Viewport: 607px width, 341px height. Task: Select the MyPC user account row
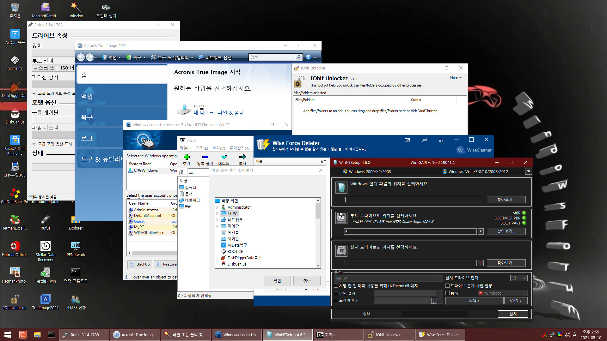click(152, 227)
